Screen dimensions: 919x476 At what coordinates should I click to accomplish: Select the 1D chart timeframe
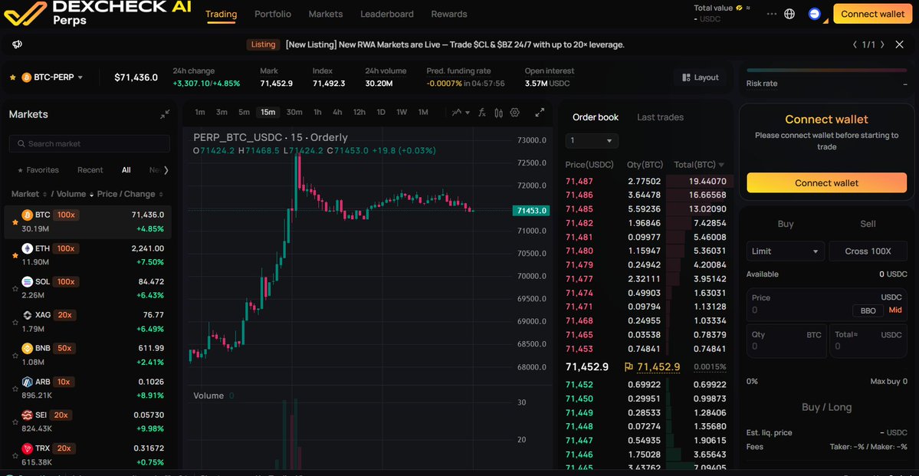(x=380, y=112)
